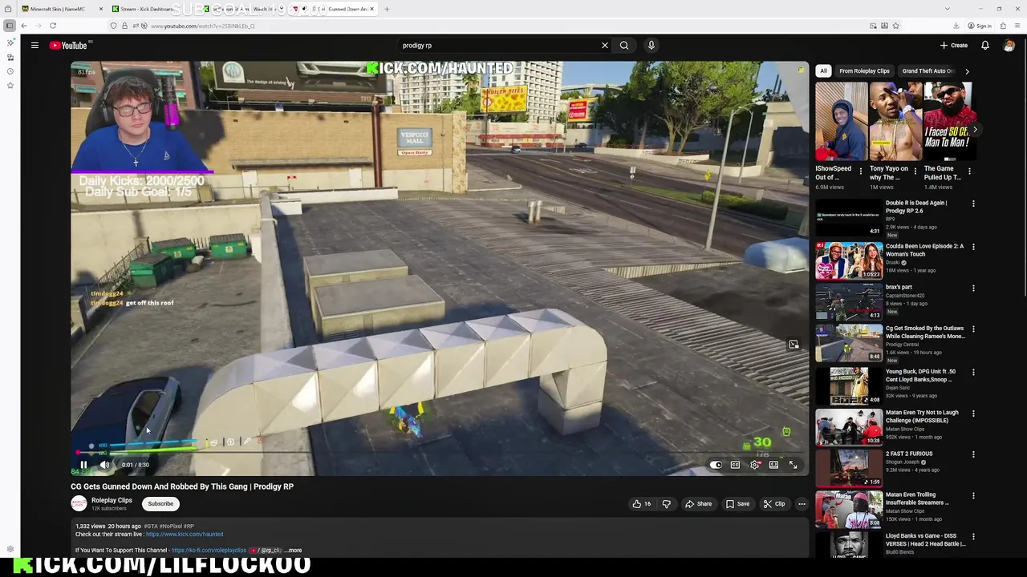This screenshot has height=577, width=1027.
Task: Seek on the video progress bar
Action: point(439,453)
